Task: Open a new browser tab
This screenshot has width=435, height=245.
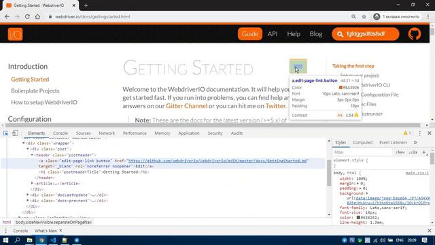Action: tap(86, 5)
